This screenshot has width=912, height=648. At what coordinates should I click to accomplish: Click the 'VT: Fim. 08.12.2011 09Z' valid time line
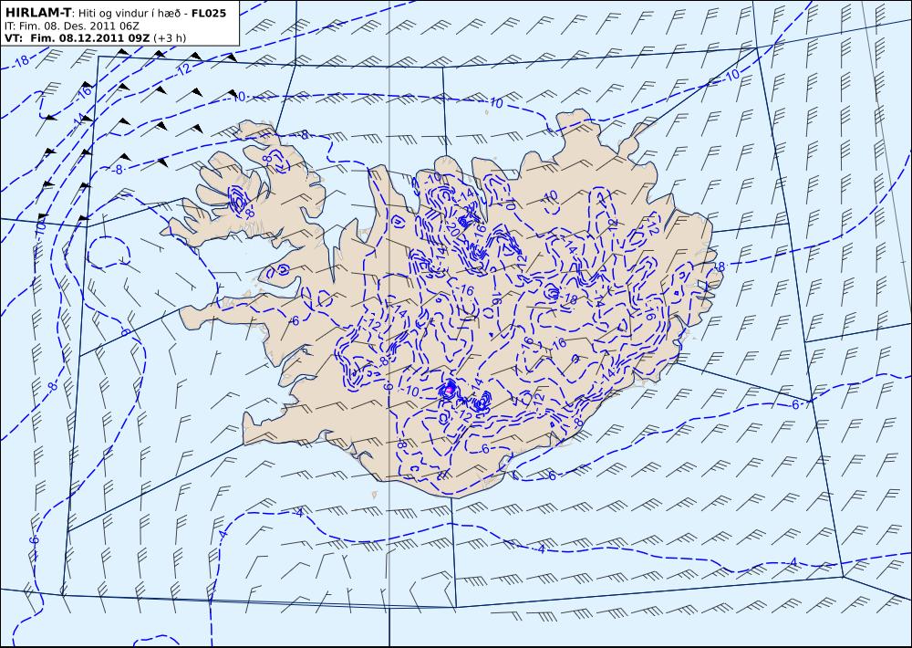(x=77, y=37)
